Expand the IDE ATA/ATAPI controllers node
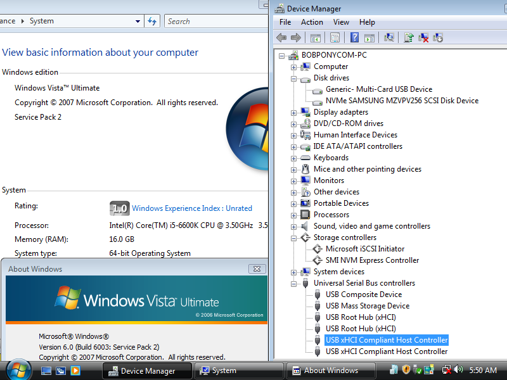This screenshot has height=380, width=507. coord(293,147)
